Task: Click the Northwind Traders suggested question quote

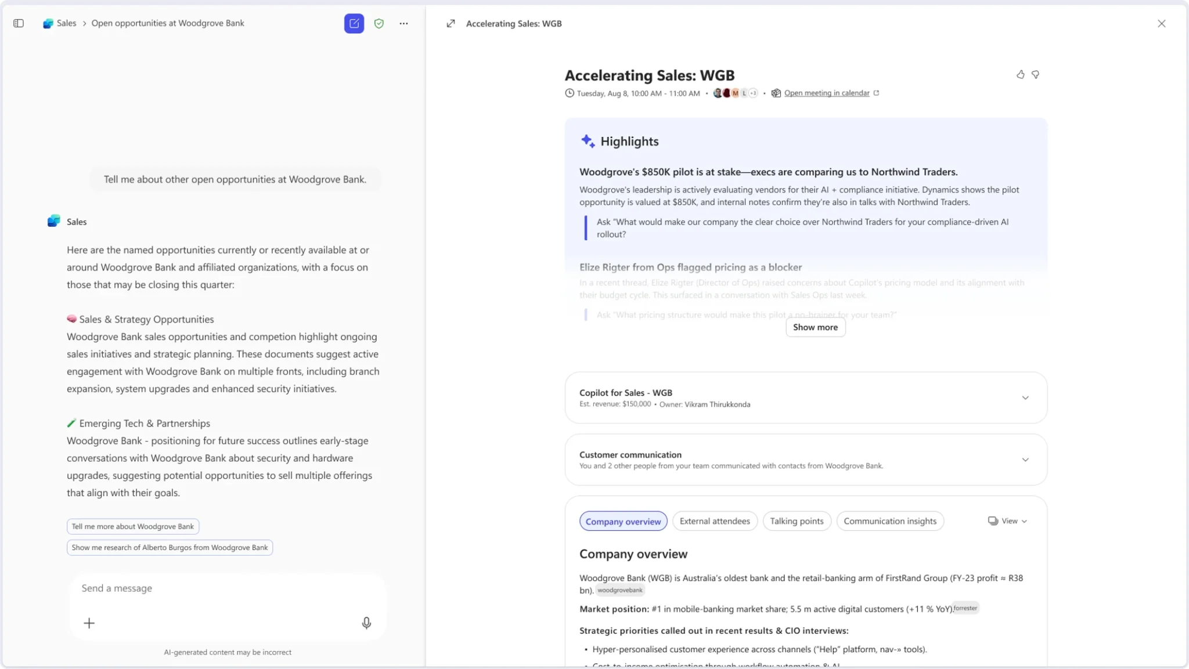Action: pyautogui.click(x=802, y=228)
